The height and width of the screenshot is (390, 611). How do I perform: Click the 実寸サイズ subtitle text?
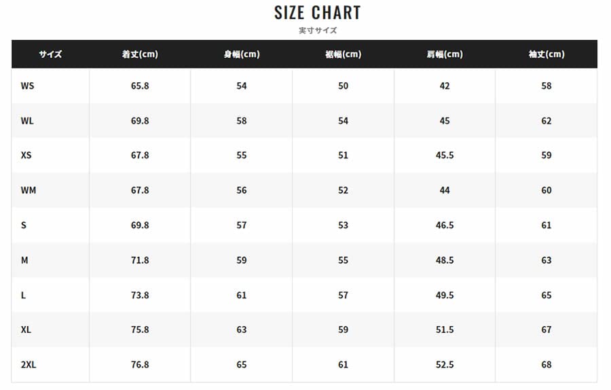click(x=318, y=31)
